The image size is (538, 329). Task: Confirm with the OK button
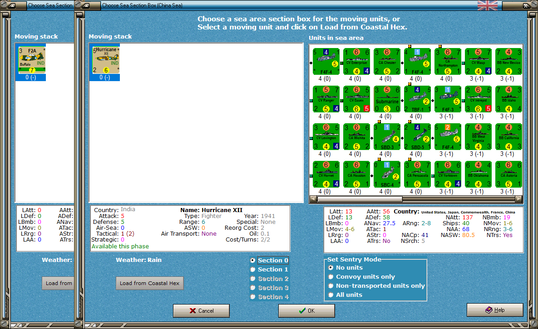pyautogui.click(x=307, y=311)
